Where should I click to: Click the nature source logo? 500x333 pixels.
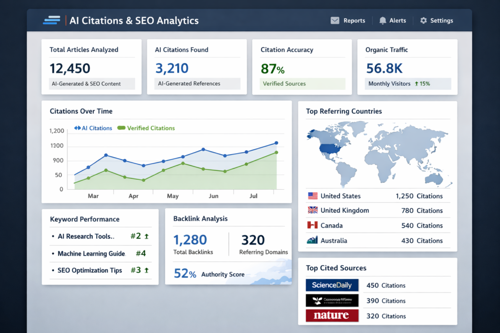pos(332,315)
